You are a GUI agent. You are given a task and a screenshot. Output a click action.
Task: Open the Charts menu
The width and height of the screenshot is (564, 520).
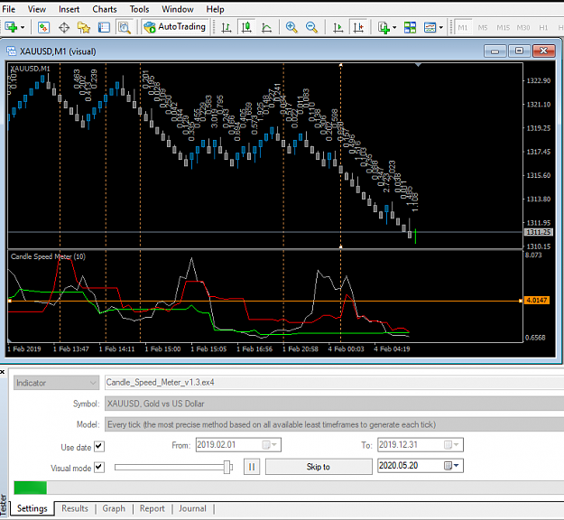tap(105, 9)
